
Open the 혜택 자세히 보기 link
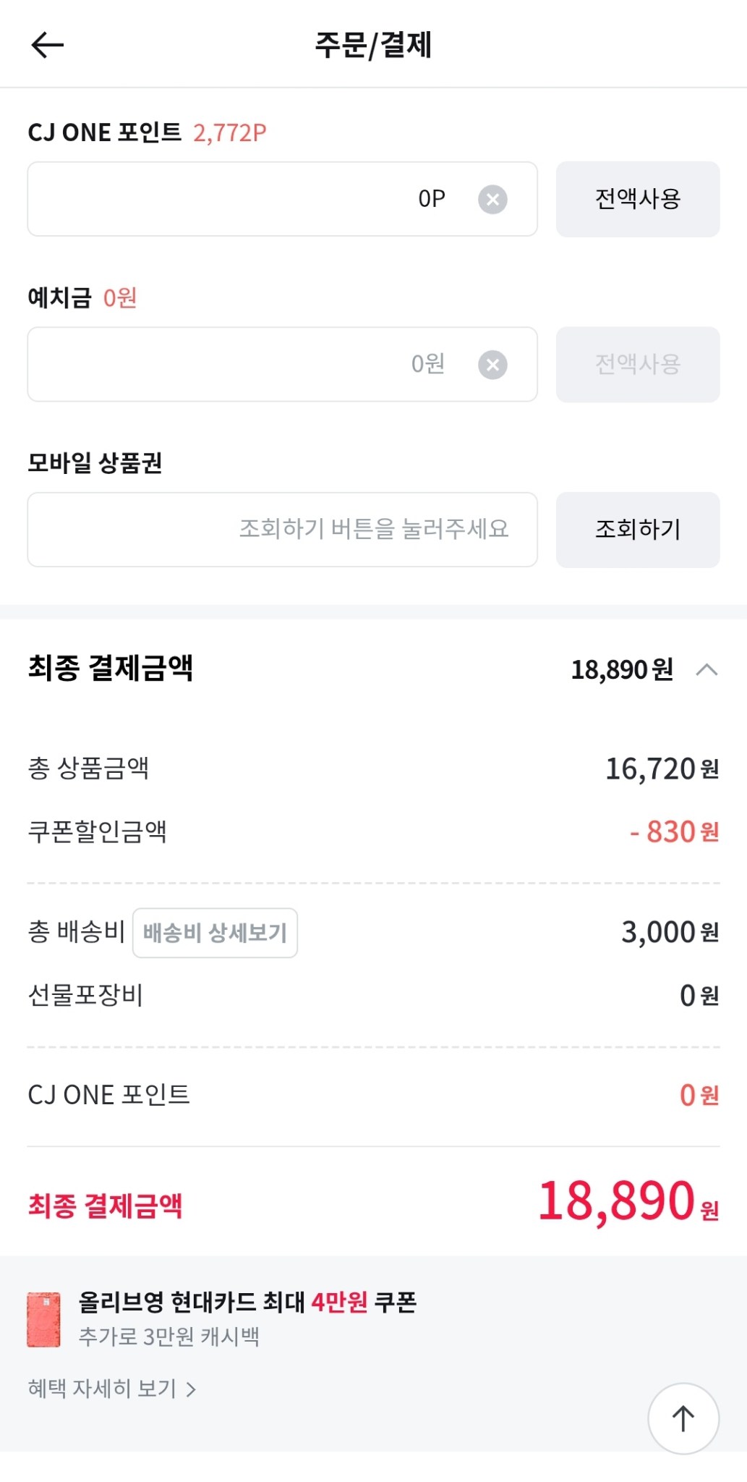point(103,1389)
